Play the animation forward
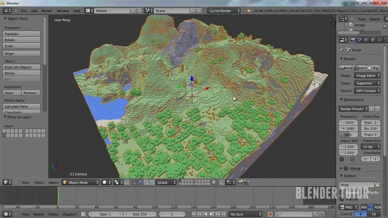The image size is (388, 218). click(x=212, y=214)
